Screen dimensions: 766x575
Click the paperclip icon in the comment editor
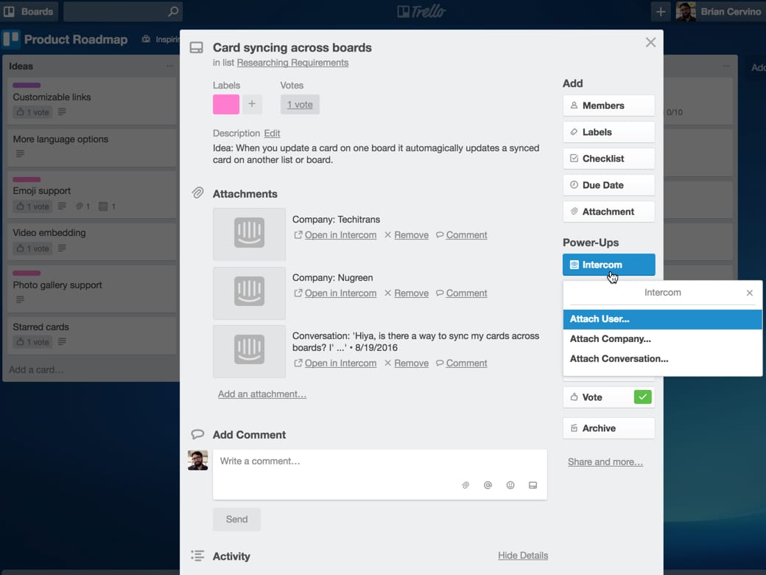(465, 485)
